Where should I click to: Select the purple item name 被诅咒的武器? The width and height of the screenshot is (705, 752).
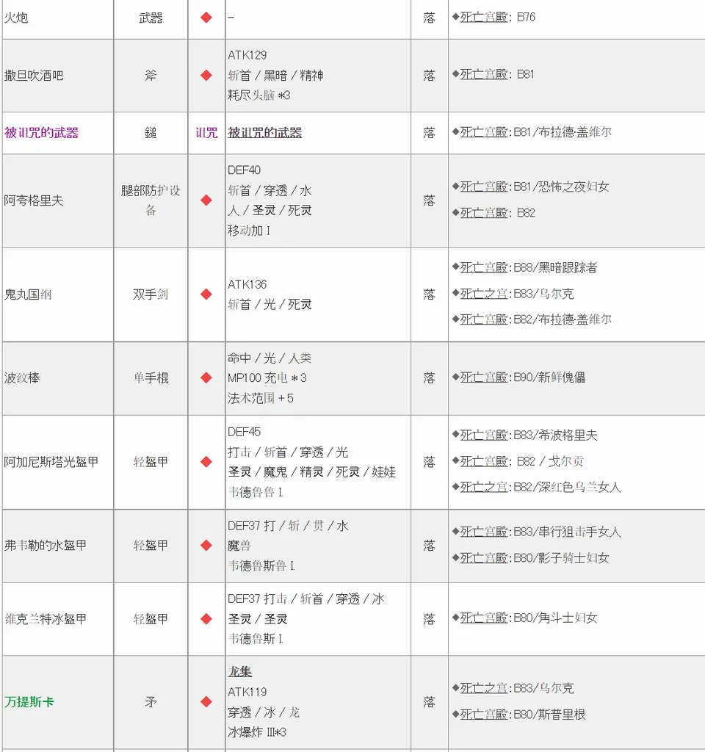[41, 133]
